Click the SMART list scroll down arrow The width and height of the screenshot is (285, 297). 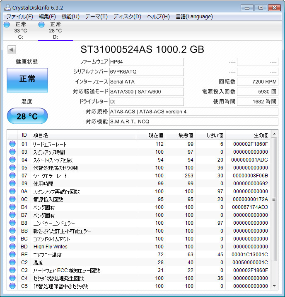tap(274, 286)
